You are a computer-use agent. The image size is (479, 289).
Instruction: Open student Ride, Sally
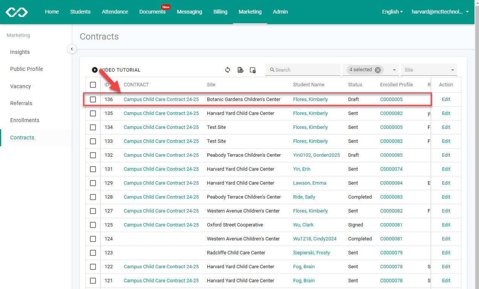[304, 197]
